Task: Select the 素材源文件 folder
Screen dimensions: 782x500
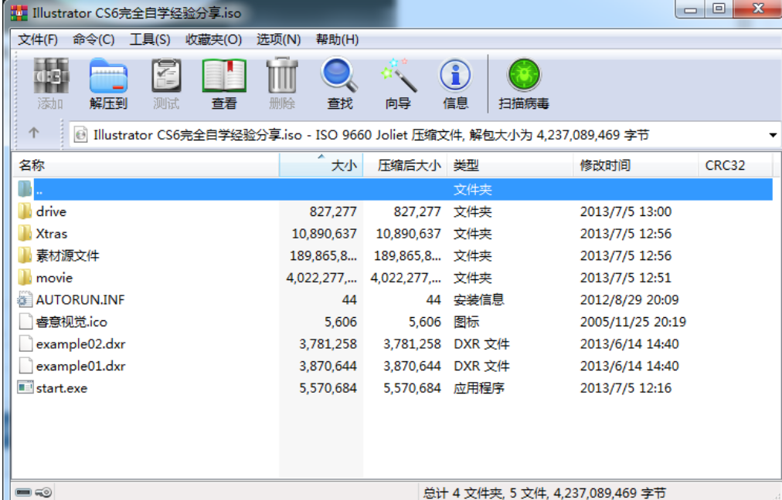Action: (x=67, y=255)
